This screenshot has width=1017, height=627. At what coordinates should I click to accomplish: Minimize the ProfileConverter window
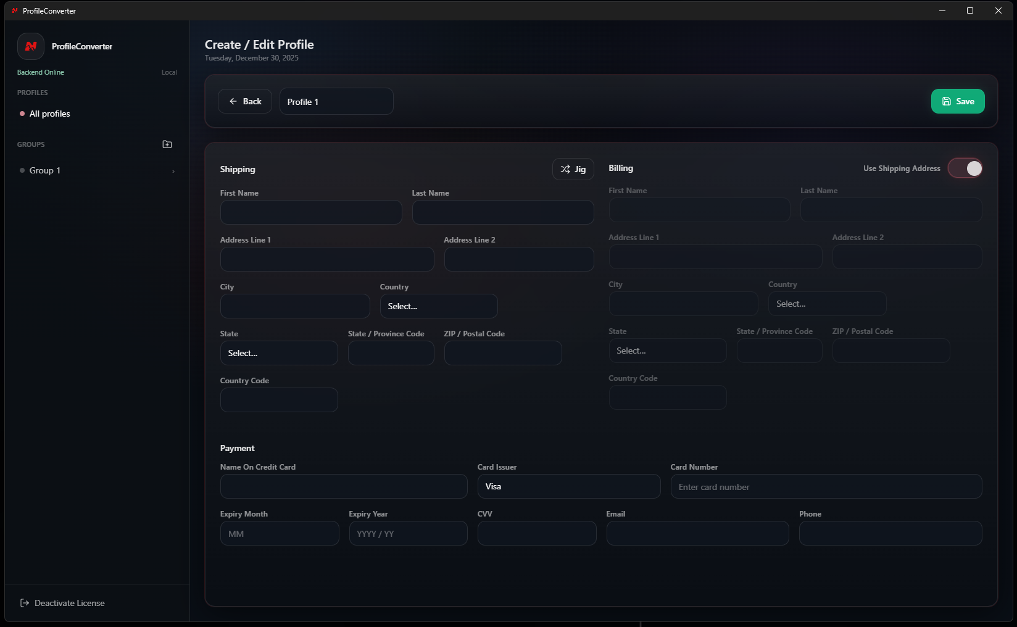[x=942, y=10]
